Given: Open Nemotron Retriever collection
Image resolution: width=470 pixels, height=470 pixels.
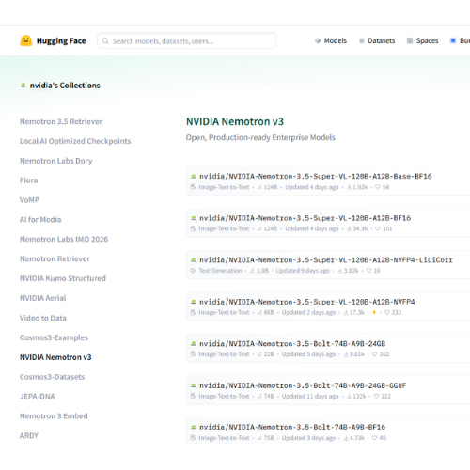Looking at the screenshot, I should [55, 258].
